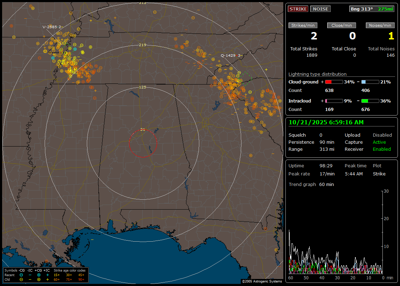The width and height of the screenshot is (400, 286).
Task: Click the yellow old +IC plus symbol in legend
Action: (x=47, y=279)
